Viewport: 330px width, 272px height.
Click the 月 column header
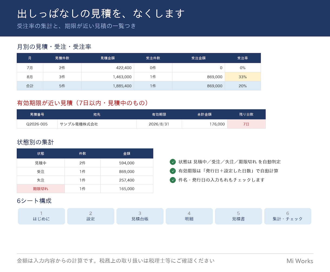pos(30,58)
